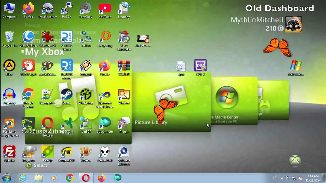Launch Internet Explorer from the taskbar
Screen dimensions: 326x183
23,178
